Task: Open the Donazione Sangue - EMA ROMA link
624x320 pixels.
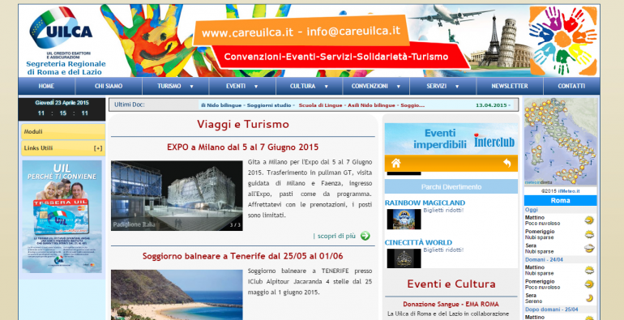Action: [451, 305]
